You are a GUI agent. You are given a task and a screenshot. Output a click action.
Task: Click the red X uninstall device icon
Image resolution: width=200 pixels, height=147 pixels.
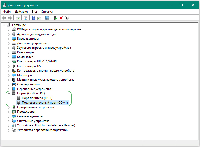point(61,18)
